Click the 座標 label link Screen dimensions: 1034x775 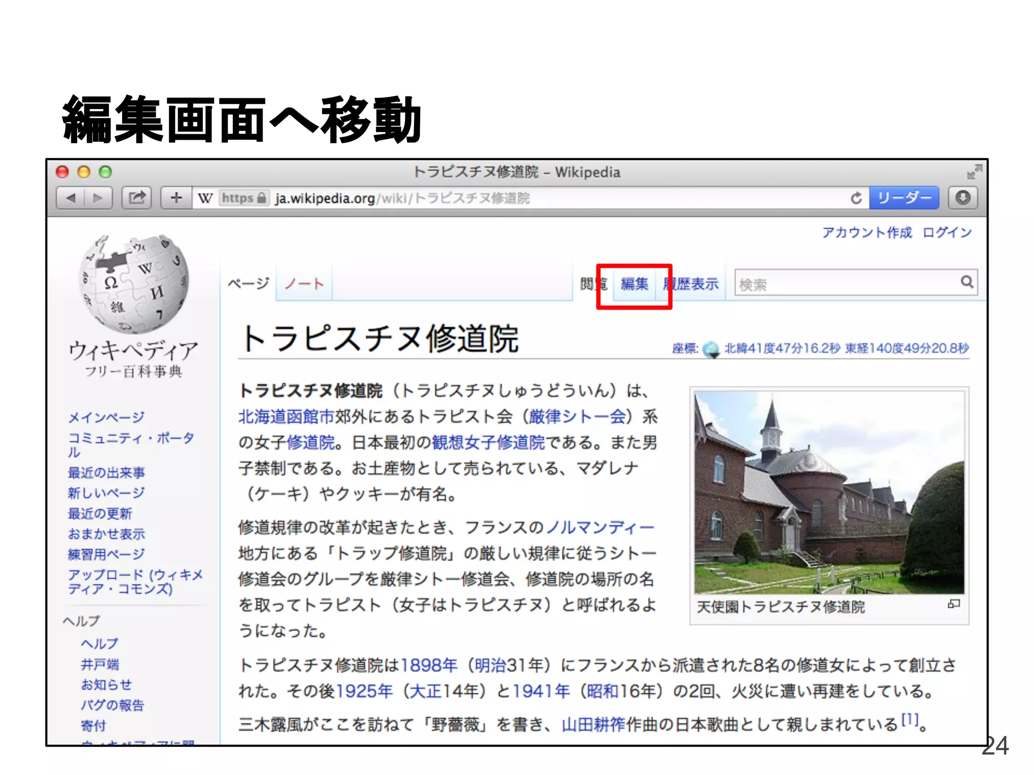click(685, 349)
